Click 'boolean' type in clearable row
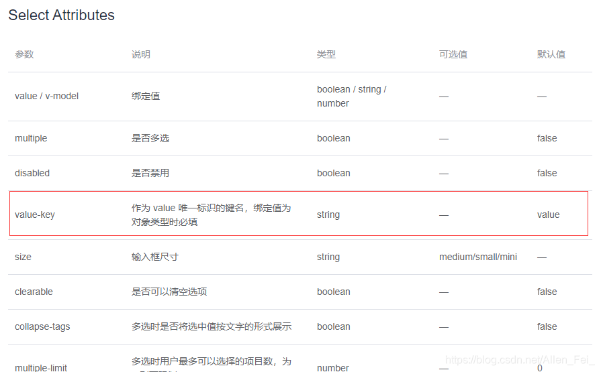Image resolution: width=601 pixels, height=372 pixels. click(334, 292)
